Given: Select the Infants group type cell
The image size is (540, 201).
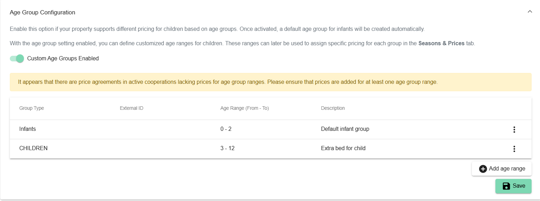Looking at the screenshot, I should 28,129.
